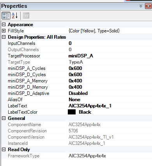Switch to Categorized view icon

click(6, 16)
